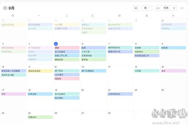Go to previous month with up chevron
The width and height of the screenshot is (188, 125).
(158, 8)
